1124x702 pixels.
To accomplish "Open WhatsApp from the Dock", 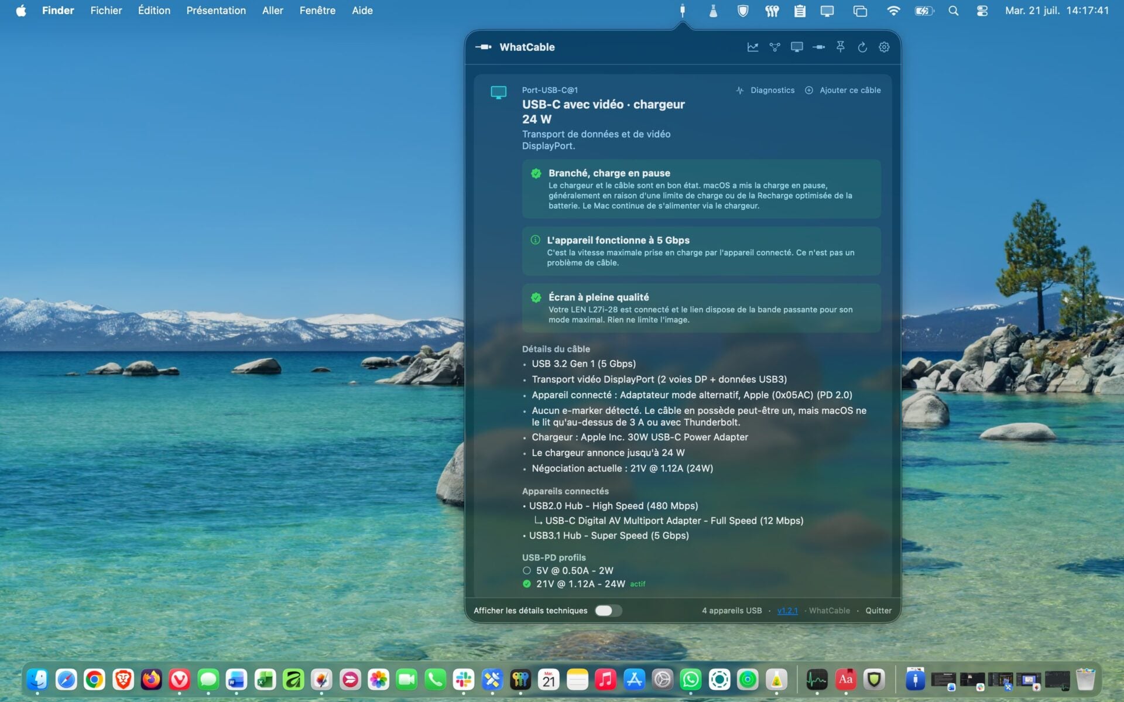I will click(x=691, y=680).
